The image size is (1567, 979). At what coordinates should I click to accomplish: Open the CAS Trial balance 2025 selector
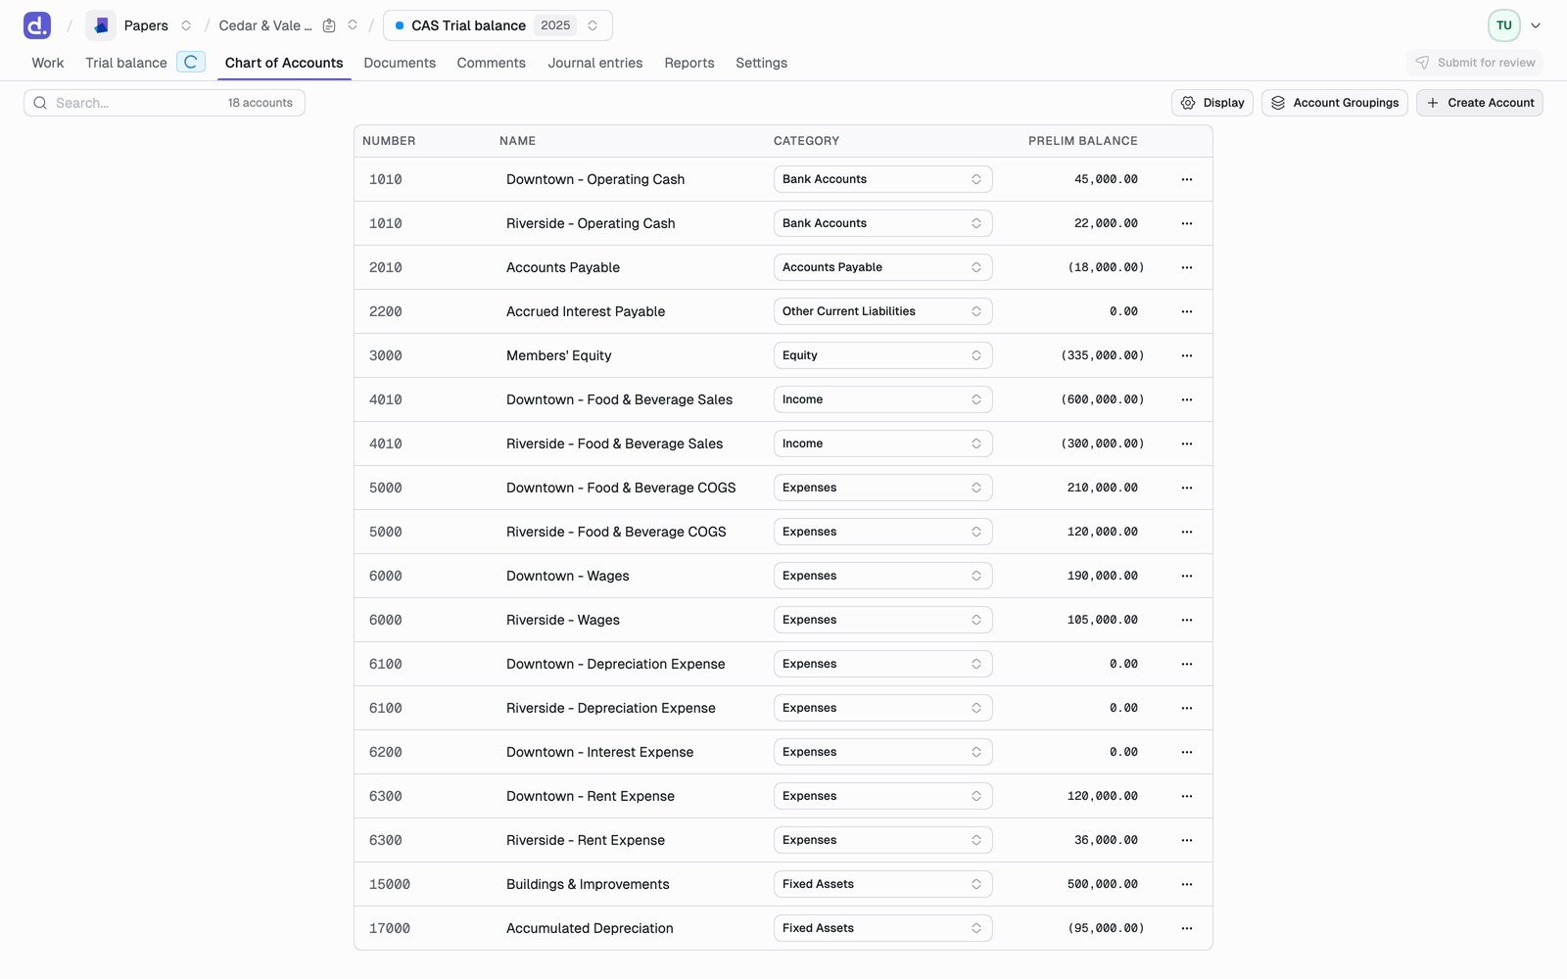point(498,25)
